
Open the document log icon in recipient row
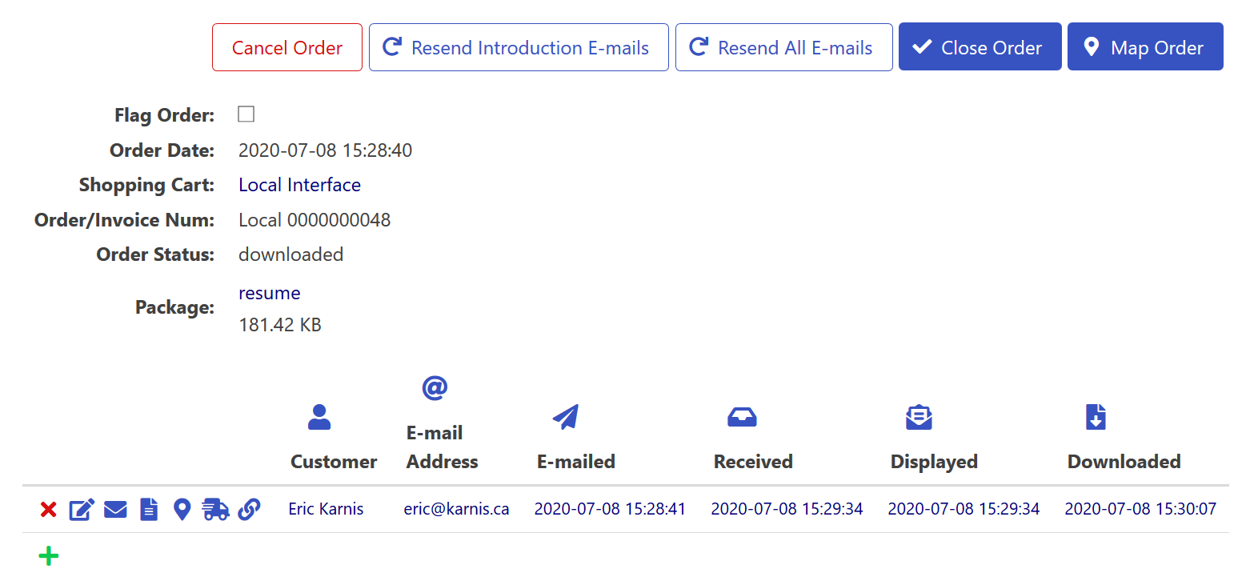(148, 509)
